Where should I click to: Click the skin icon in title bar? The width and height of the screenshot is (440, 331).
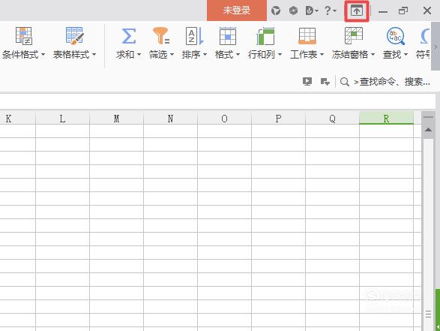coord(276,11)
